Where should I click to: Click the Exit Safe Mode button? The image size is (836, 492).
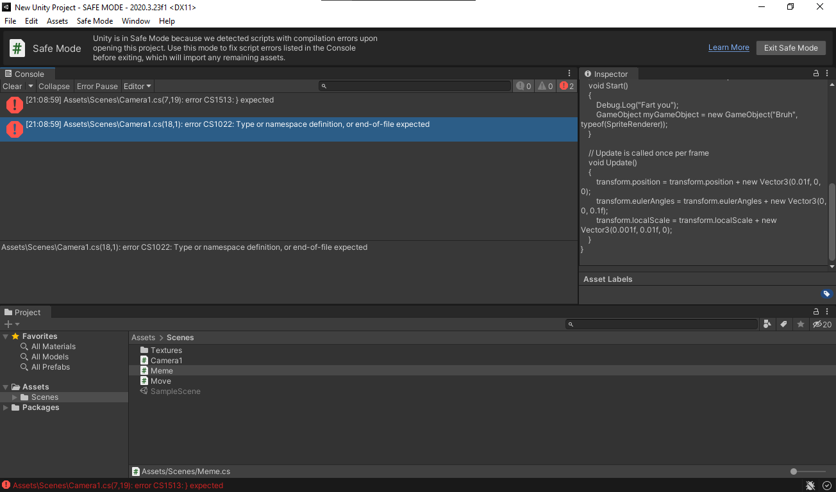click(x=791, y=48)
